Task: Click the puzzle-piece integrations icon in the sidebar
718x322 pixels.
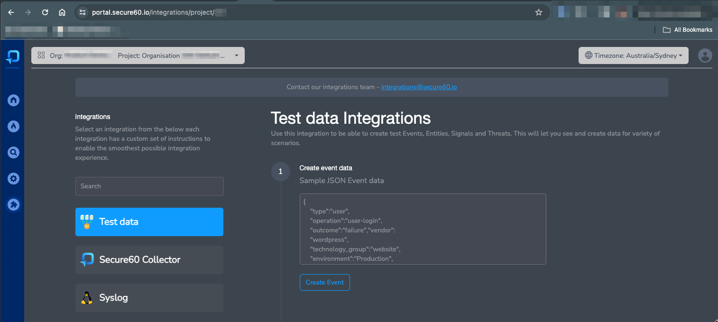Action: 13,204
